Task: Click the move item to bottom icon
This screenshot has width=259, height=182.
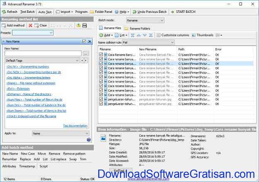Action: [x=151, y=35]
